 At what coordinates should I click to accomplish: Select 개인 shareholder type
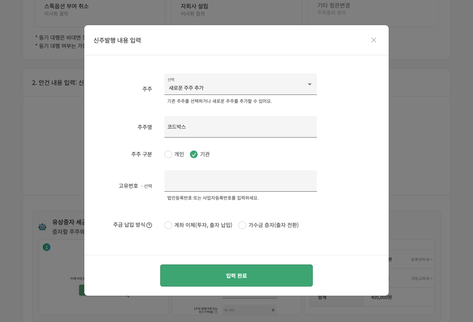tap(168, 154)
